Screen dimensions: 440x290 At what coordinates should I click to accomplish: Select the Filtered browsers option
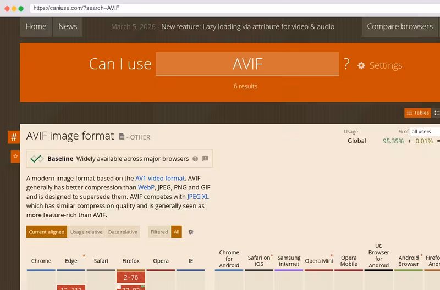159,232
